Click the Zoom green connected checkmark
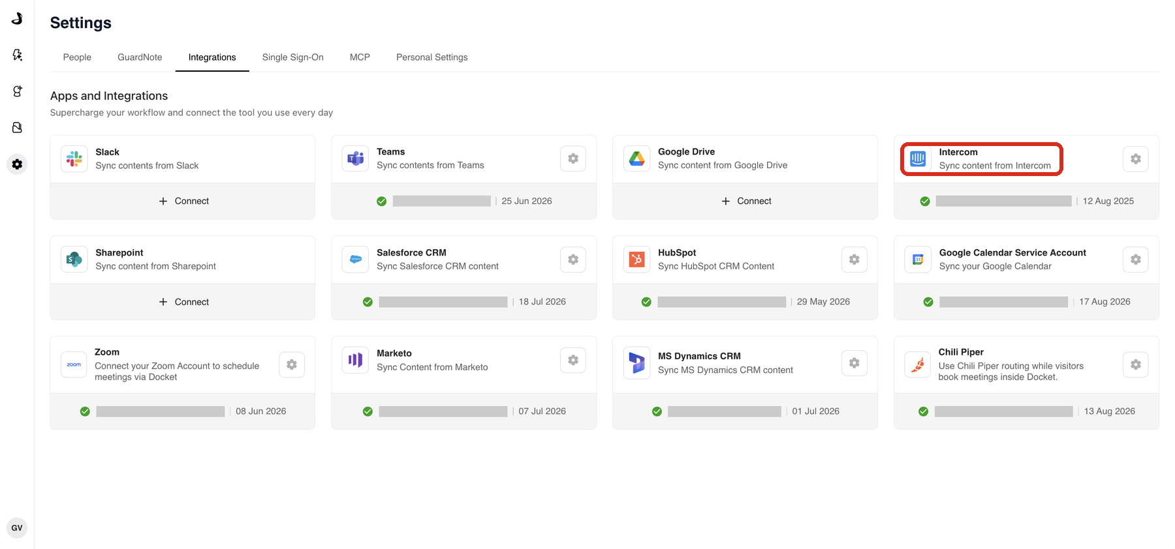The image size is (1175, 549). 85,411
